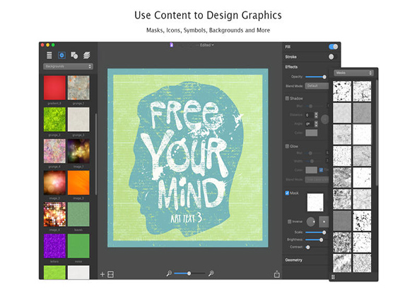Open the shapes icon in the left toolbar
417x290 pixels.
pyautogui.click(x=74, y=55)
